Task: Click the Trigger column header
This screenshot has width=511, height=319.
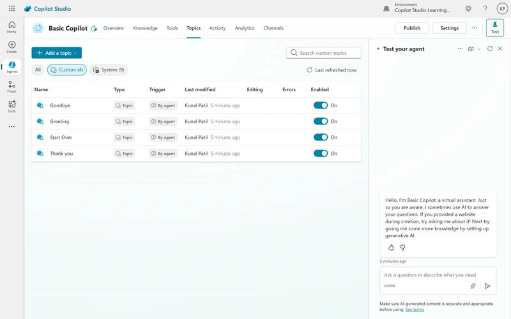Action: point(157,89)
